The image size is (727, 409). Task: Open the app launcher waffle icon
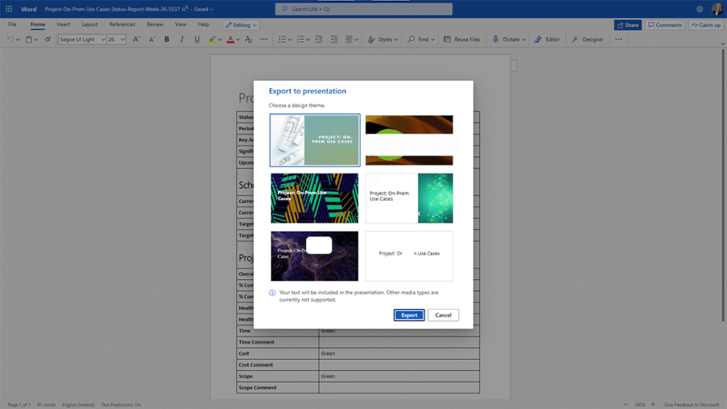tap(9, 9)
